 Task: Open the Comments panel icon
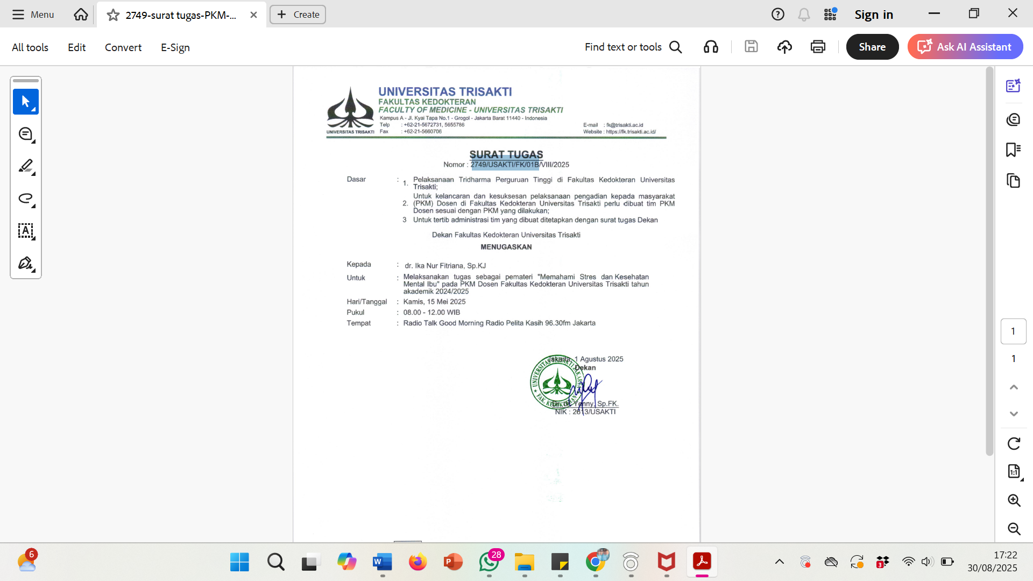point(1013,119)
